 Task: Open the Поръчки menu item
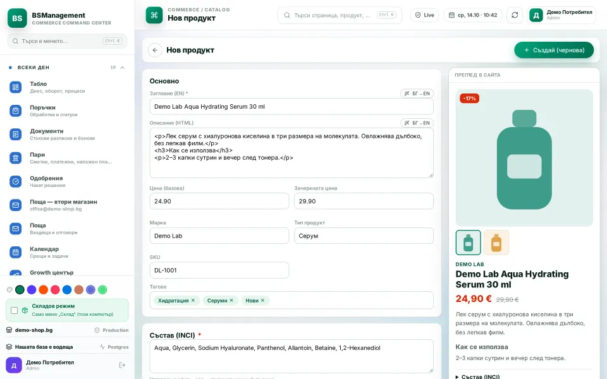click(68, 111)
